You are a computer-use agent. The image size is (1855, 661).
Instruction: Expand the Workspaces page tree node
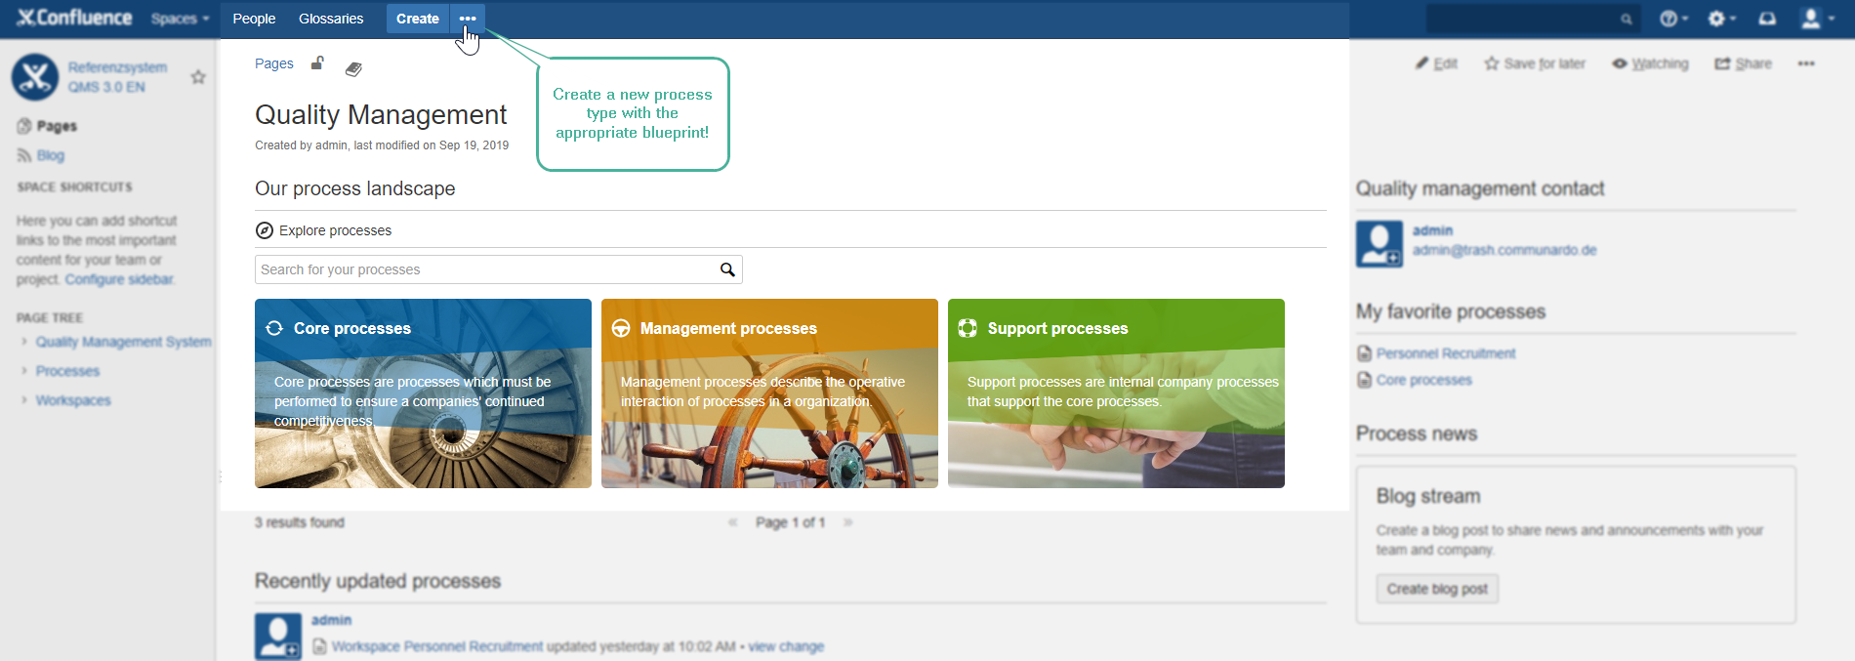coord(24,400)
